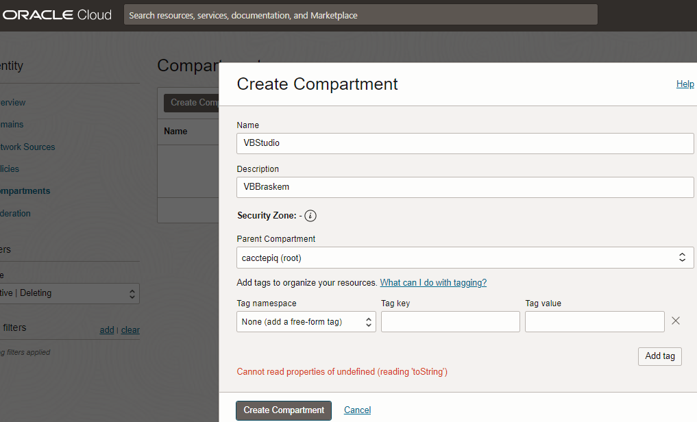Click the Name field containing VBStudio

coord(465,143)
